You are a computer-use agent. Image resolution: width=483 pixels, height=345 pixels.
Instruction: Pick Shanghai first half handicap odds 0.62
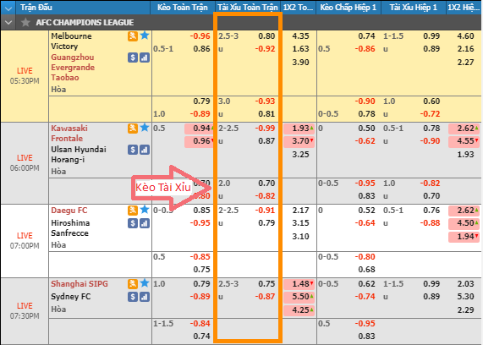[x=366, y=284]
